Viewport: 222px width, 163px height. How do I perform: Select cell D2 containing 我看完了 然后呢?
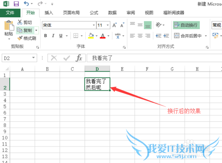(x=97, y=84)
